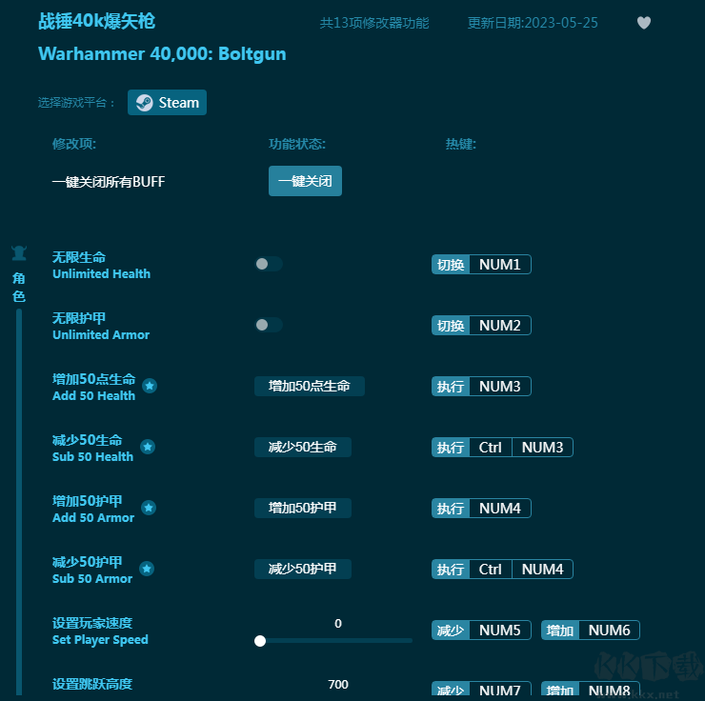Click the NUM2 hotkey for Unlimited Armor

500,326
